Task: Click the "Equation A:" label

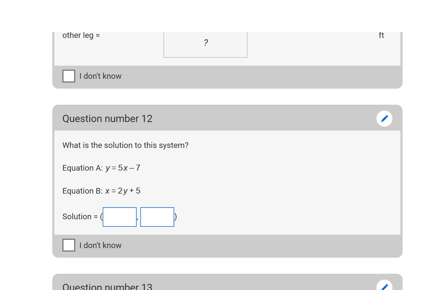Action: (82, 168)
